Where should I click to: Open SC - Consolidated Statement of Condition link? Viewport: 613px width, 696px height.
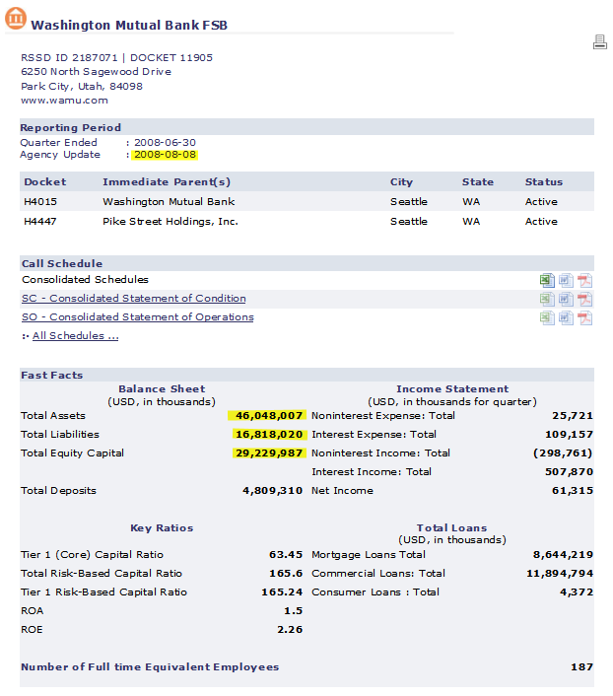point(134,299)
